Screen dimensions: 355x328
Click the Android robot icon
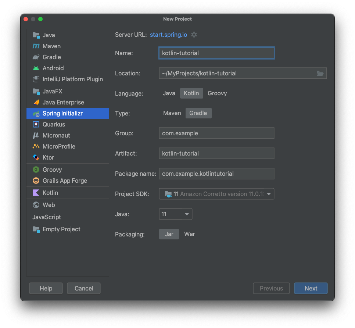click(x=36, y=68)
